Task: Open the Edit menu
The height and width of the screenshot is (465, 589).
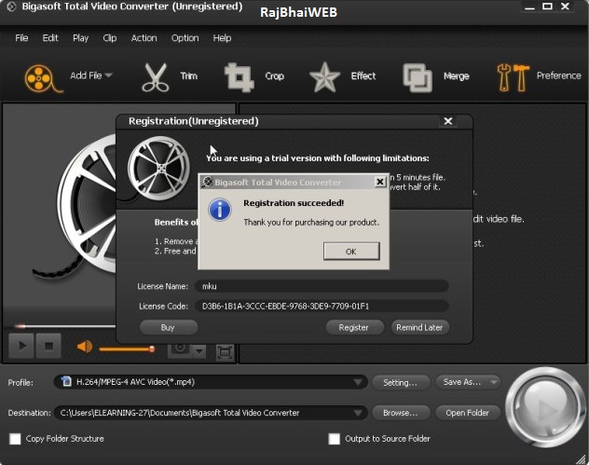Action: [x=50, y=38]
